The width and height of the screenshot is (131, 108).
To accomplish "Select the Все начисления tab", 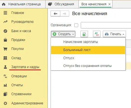I will pos(96,4).
